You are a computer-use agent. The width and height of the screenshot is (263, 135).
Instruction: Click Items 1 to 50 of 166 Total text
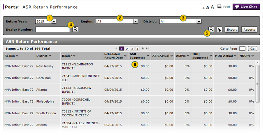[x=28, y=49]
